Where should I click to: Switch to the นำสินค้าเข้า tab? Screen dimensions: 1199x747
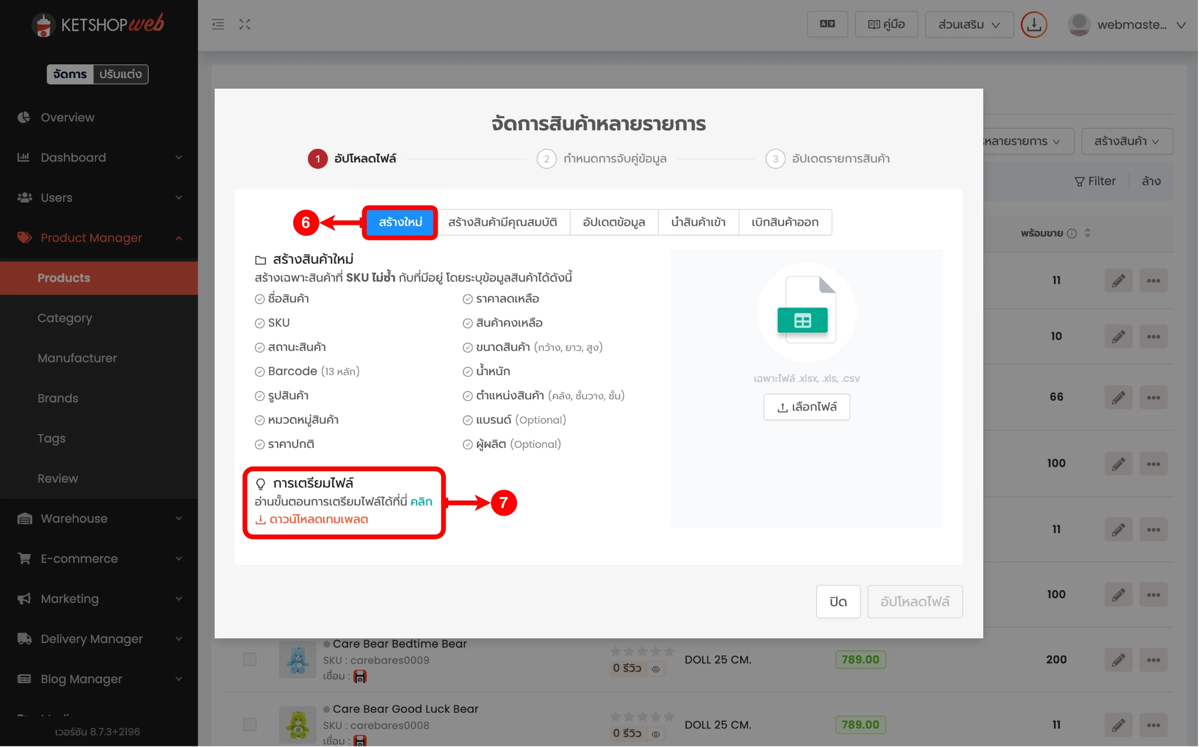click(x=698, y=223)
